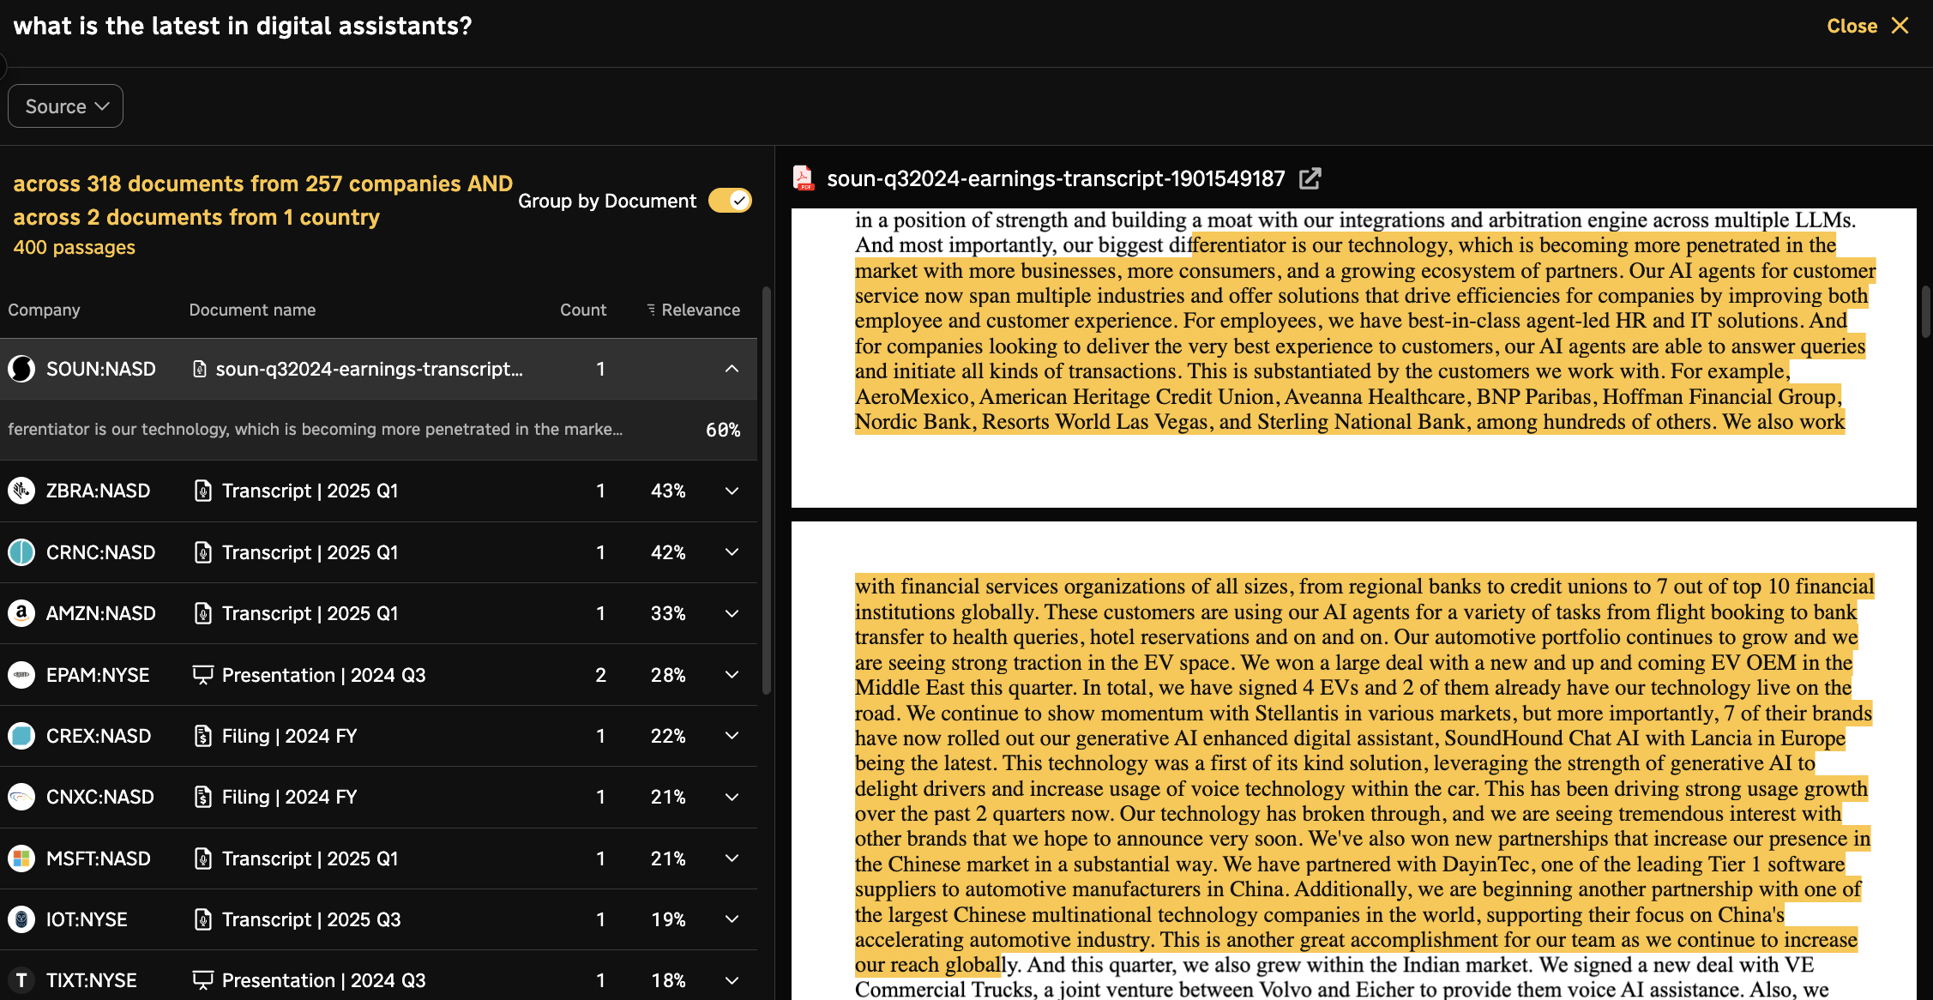1933x1000 pixels.
Task: Click 21% relevance value for MSFT:NASD
Action: (668, 858)
